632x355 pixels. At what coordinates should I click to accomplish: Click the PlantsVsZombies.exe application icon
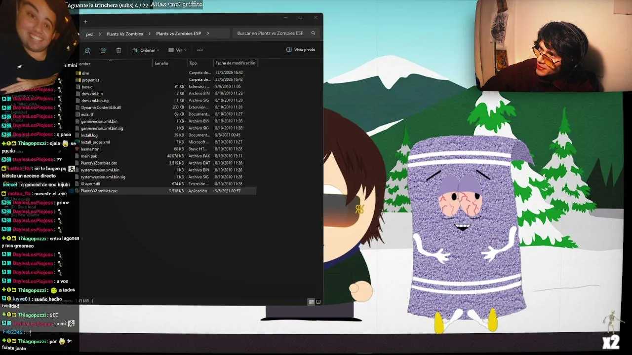78,191
